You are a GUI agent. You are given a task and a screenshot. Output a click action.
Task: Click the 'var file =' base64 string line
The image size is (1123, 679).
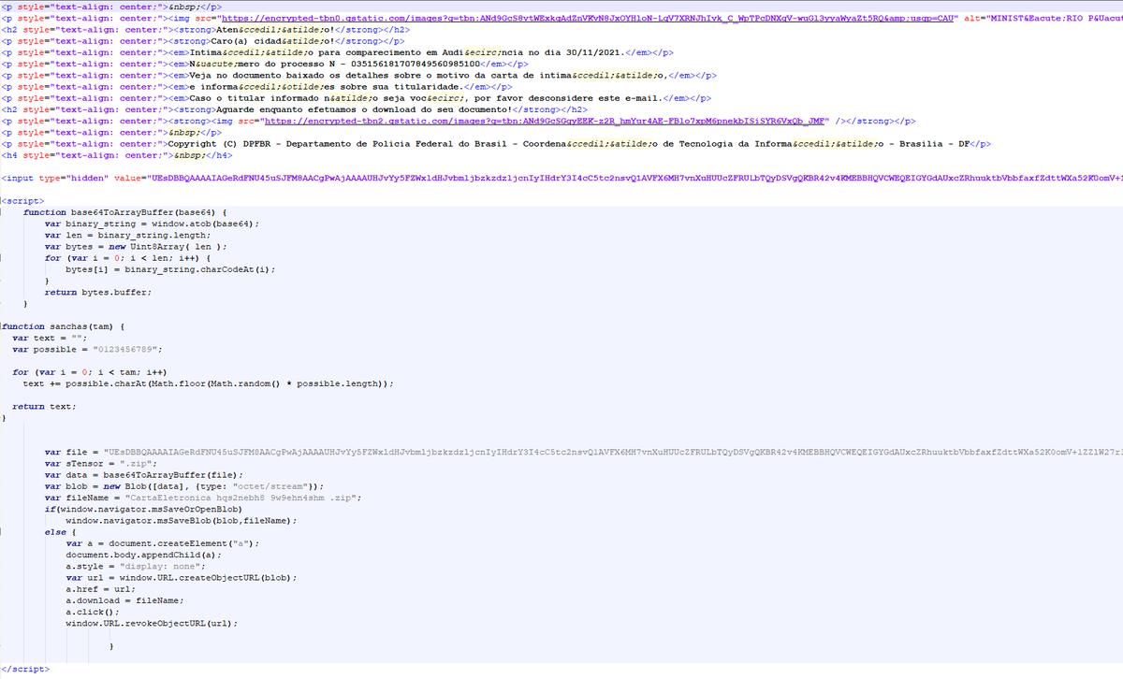point(583,452)
